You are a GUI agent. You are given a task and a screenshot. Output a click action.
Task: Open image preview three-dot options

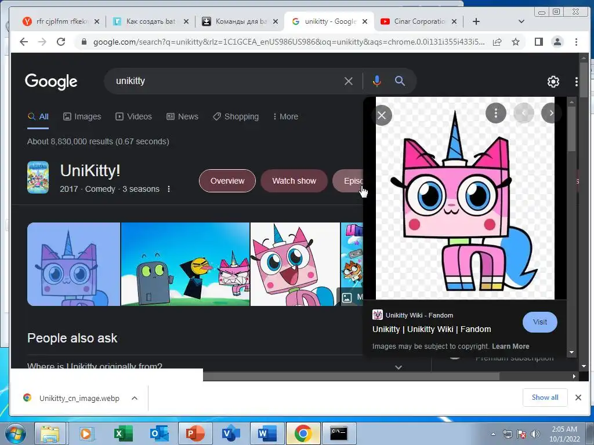tap(496, 113)
